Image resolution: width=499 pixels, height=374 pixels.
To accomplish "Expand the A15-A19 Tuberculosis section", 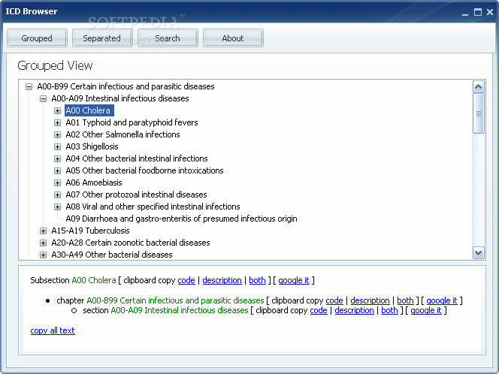I will tap(44, 231).
